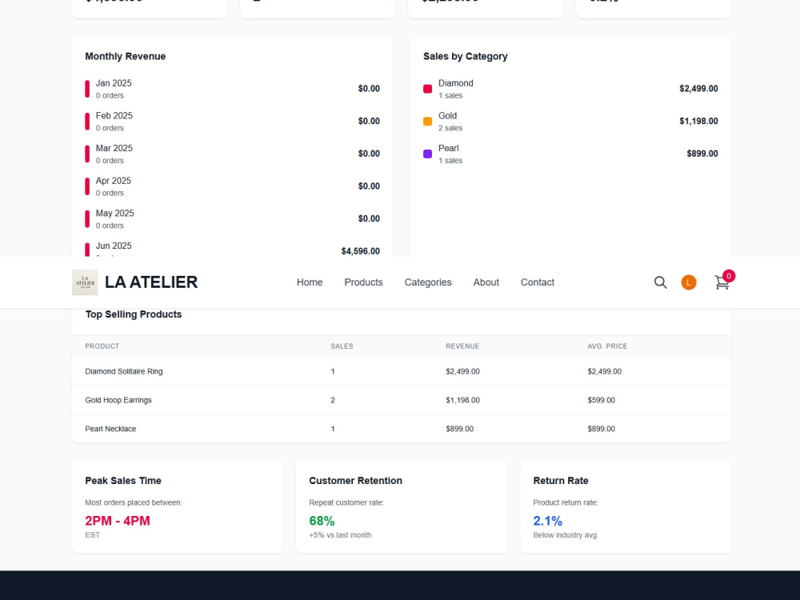Click the +5% vs last month note
The image size is (800, 600).
point(340,535)
